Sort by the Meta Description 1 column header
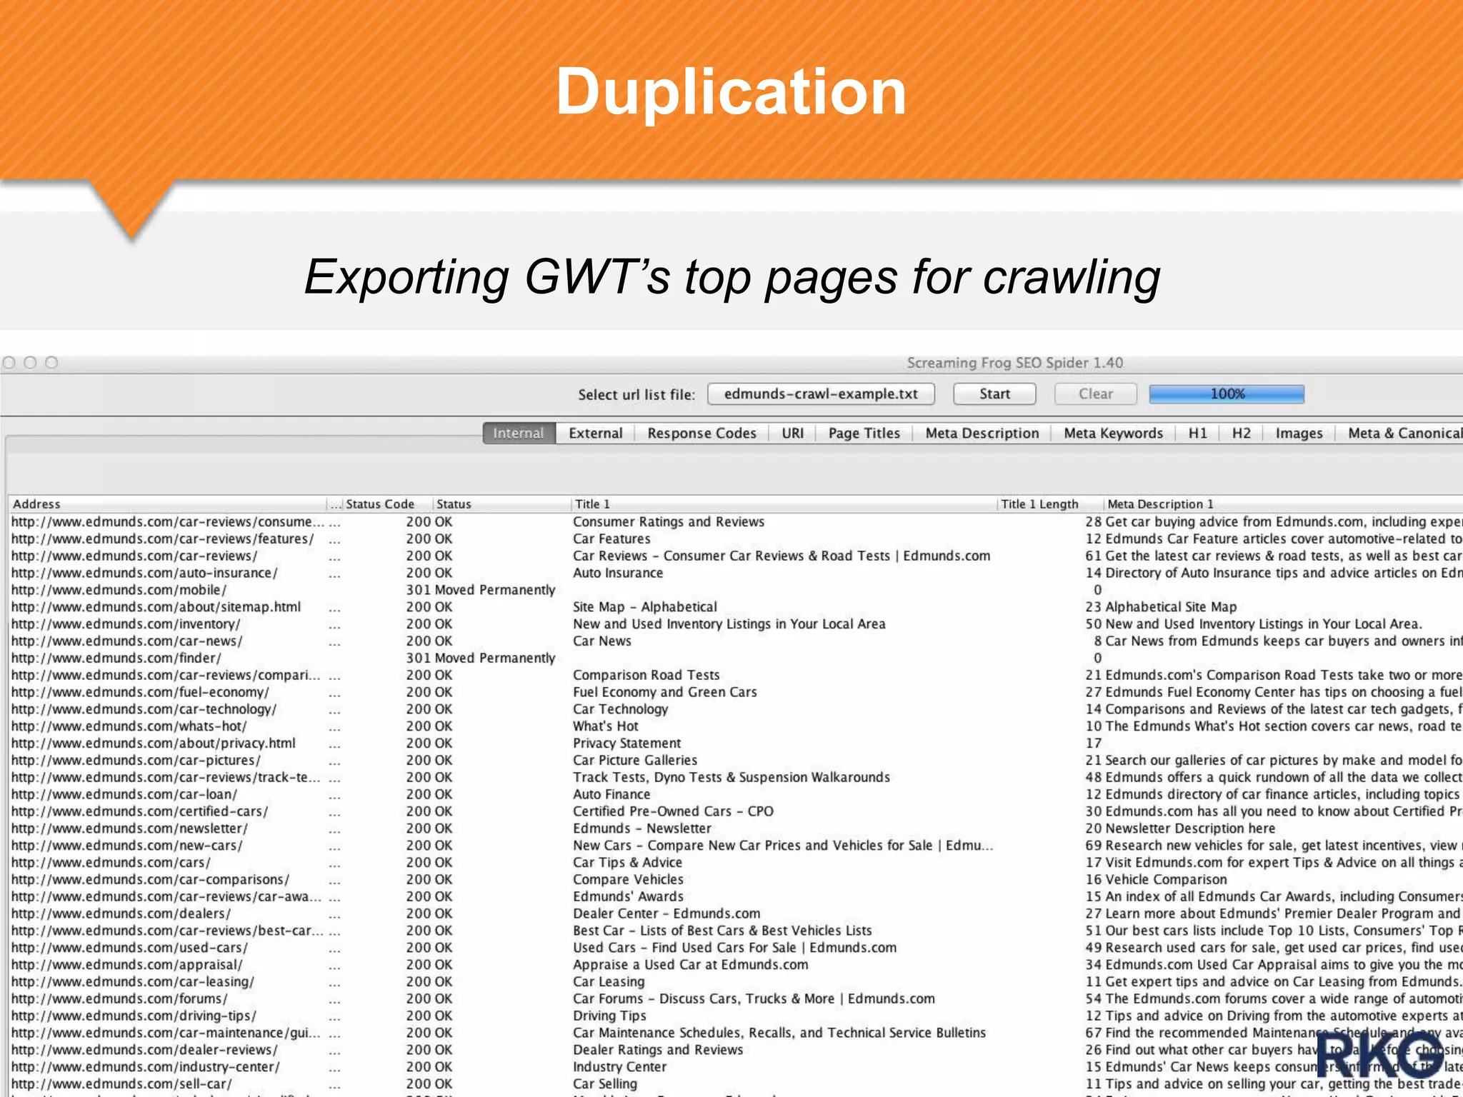 point(1283,504)
